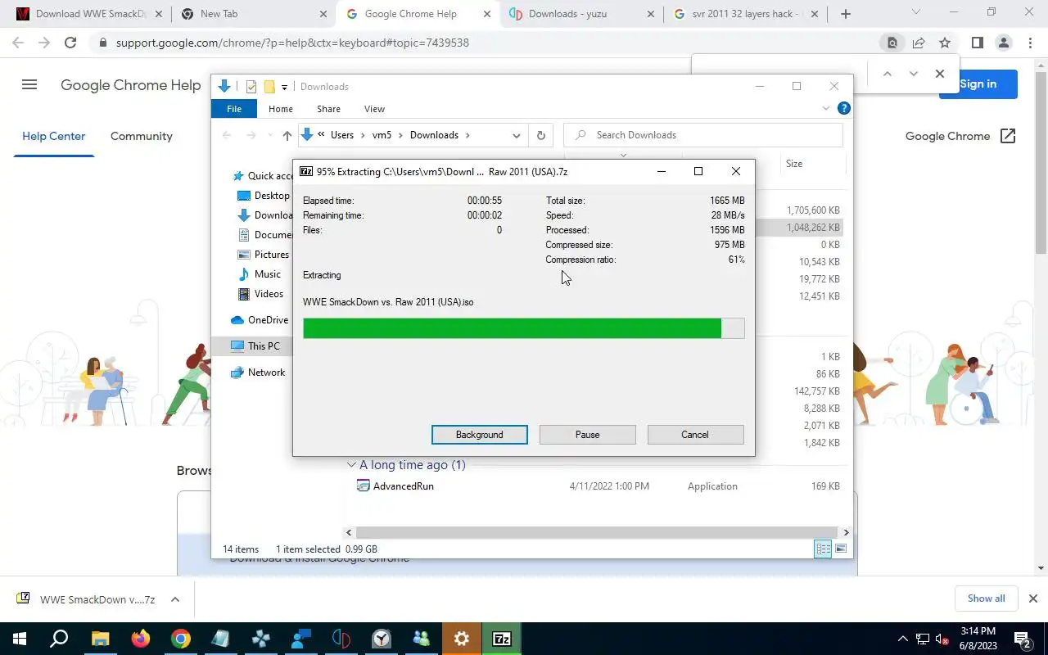Open File Explorer from the taskbar
This screenshot has height=655, width=1048.
tap(100, 639)
